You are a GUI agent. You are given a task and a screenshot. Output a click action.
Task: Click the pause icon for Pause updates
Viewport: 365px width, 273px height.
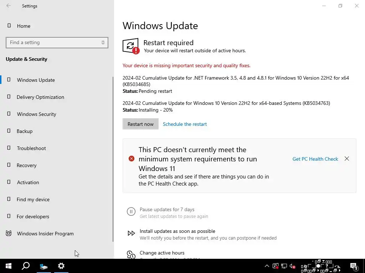131,212
